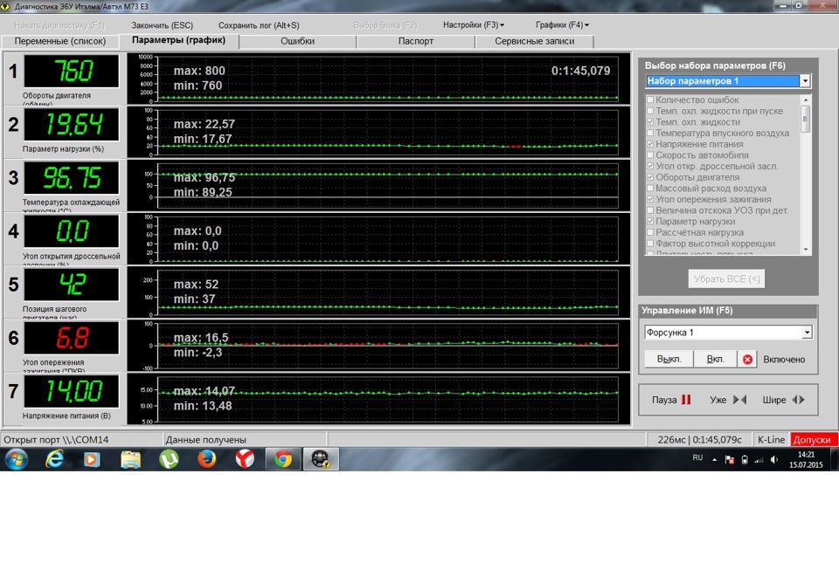Click the K-Line status bar cell

(771, 440)
